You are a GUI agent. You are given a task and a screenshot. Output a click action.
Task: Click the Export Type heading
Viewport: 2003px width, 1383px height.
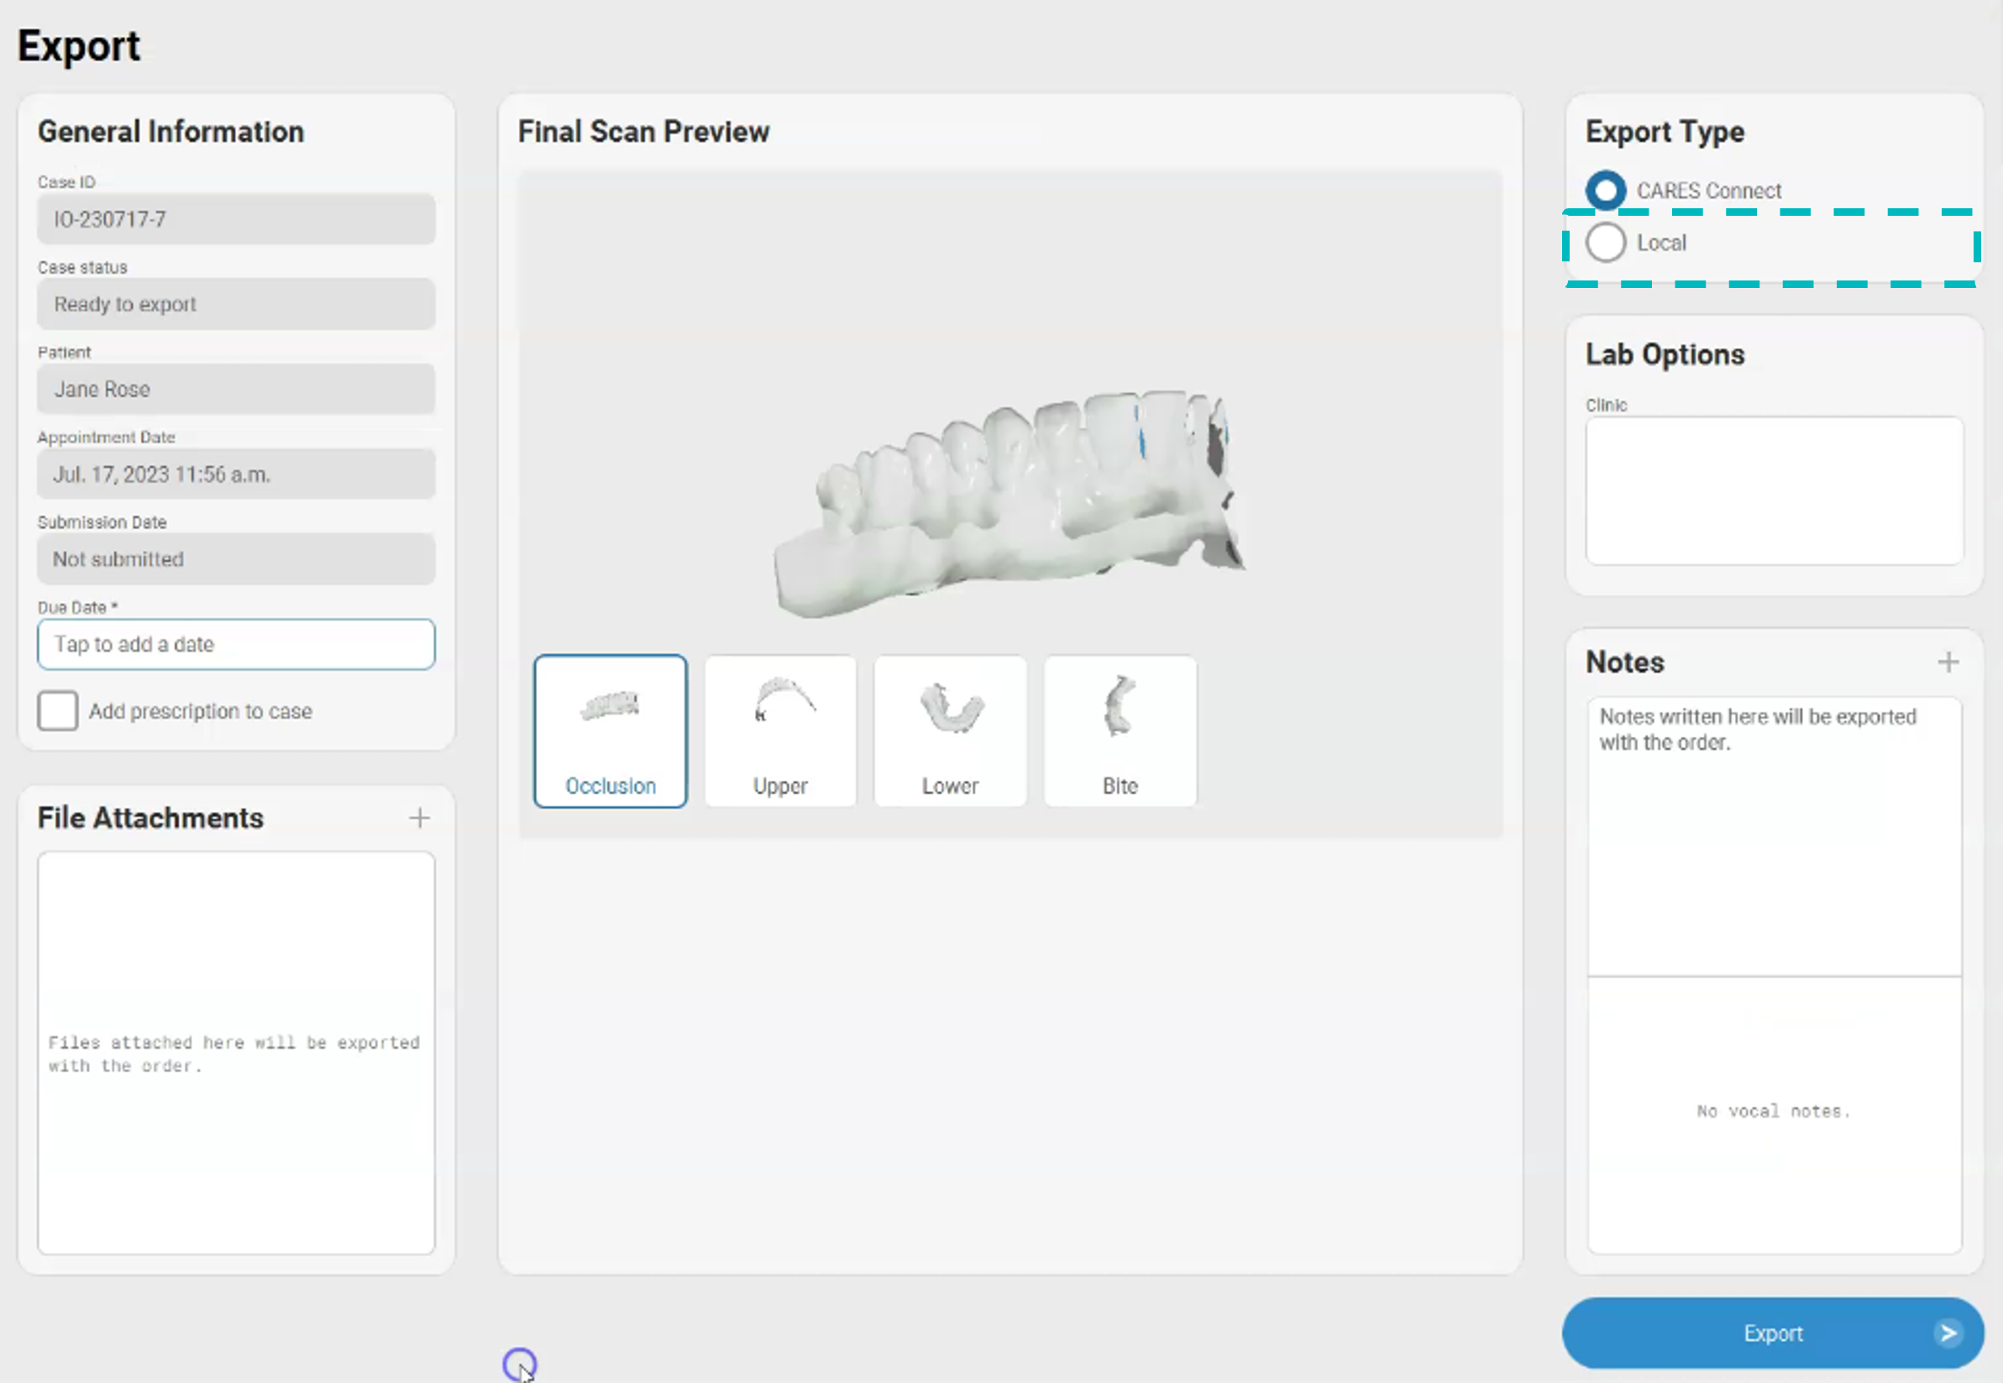(x=1665, y=132)
